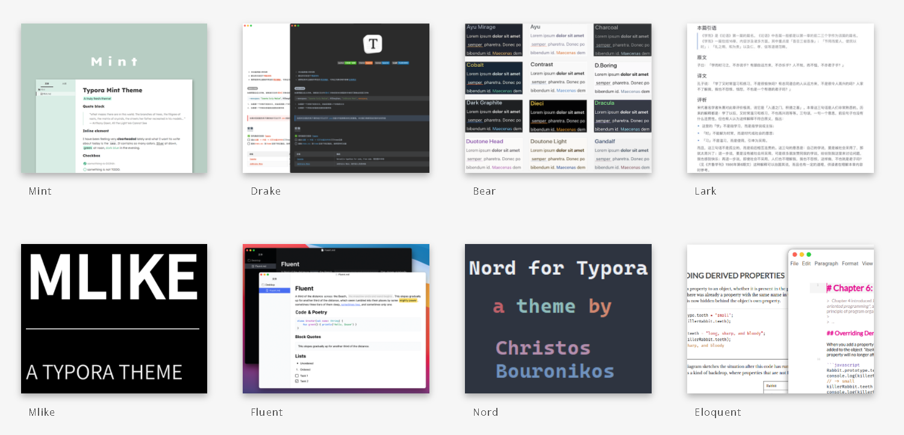The height and width of the screenshot is (435, 904).
Task: Open the Bear theme thumbnail
Action: pos(558,98)
